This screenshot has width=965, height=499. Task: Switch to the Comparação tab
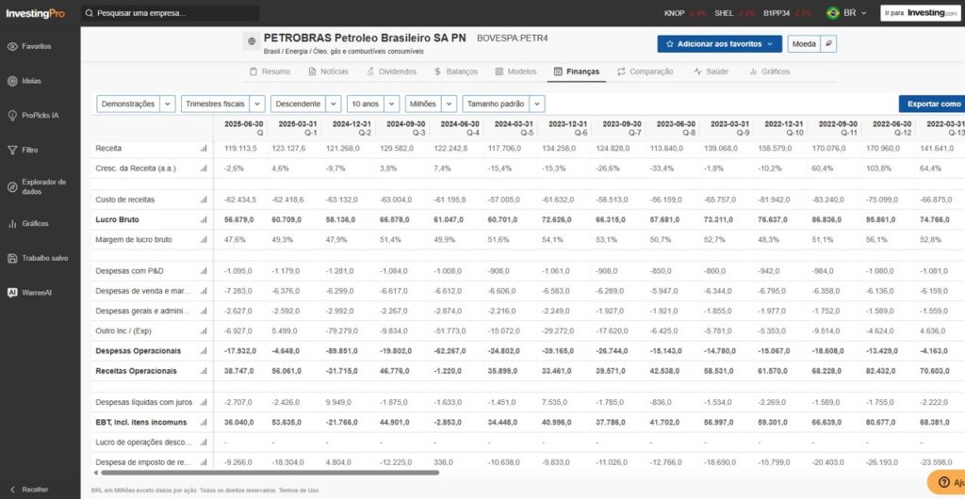(645, 72)
